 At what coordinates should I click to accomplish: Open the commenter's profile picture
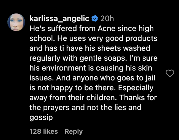coord(17,23)
